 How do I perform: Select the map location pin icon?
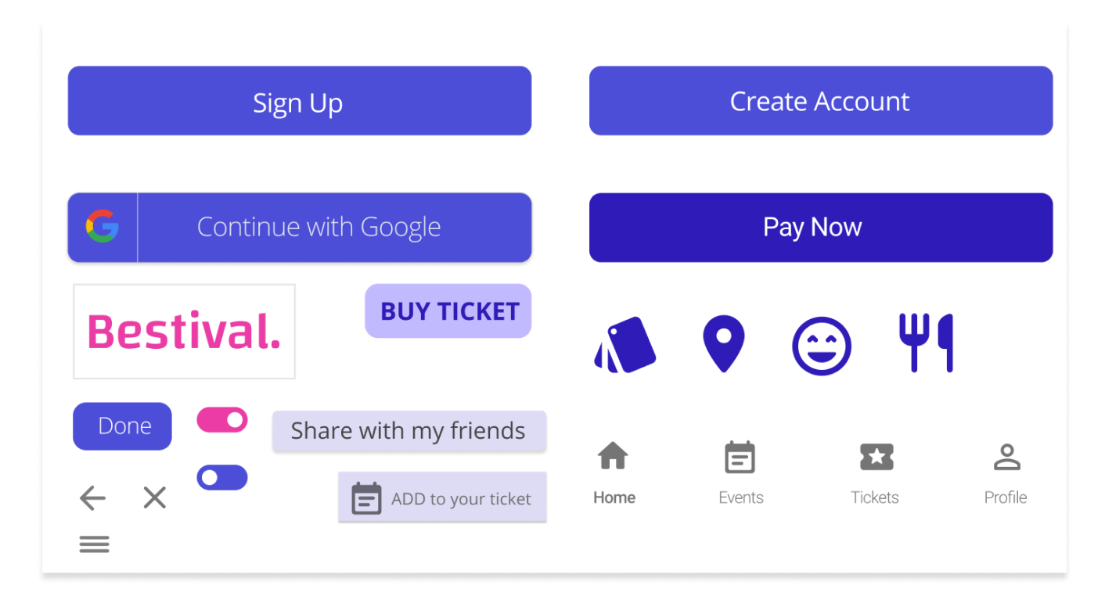pyautogui.click(x=724, y=343)
